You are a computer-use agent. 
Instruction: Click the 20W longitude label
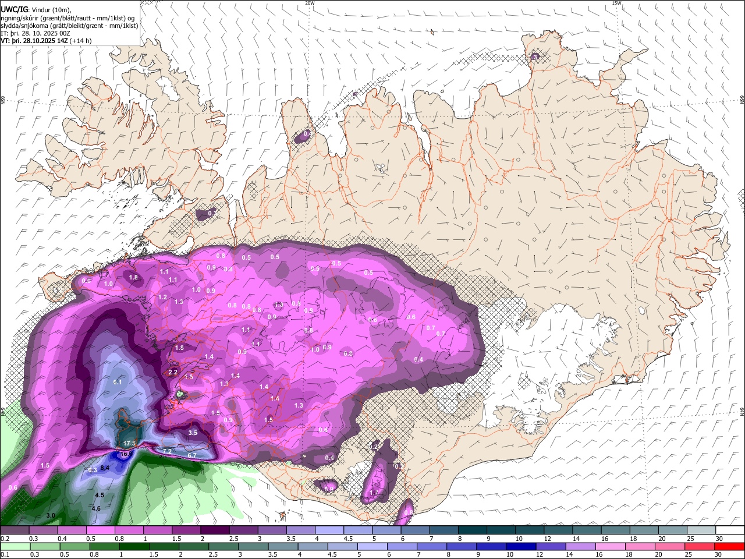[310, 3]
